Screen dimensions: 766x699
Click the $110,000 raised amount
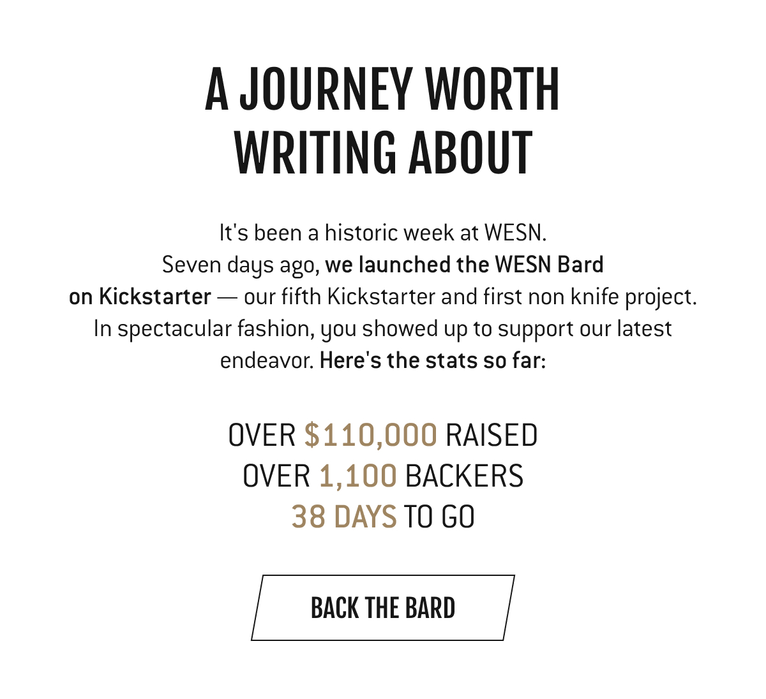pyautogui.click(x=371, y=435)
